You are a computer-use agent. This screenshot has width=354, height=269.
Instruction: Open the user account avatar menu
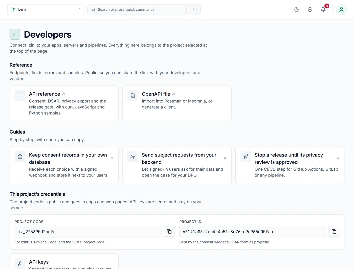pyautogui.click(x=341, y=10)
